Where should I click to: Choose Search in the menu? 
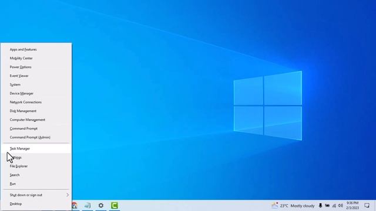coord(36,175)
